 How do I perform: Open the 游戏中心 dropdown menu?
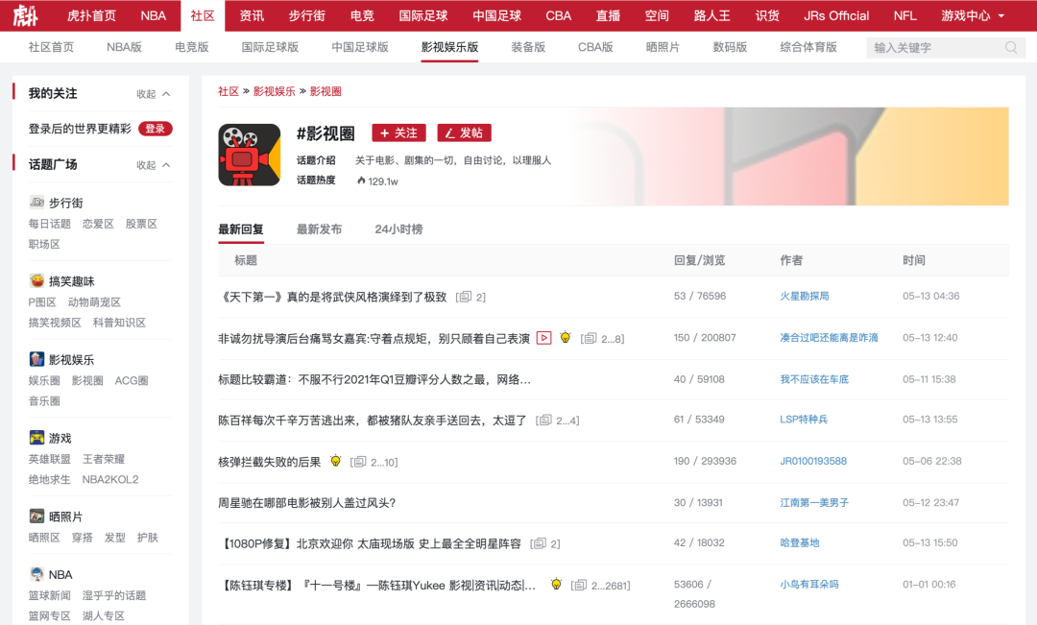point(973,16)
